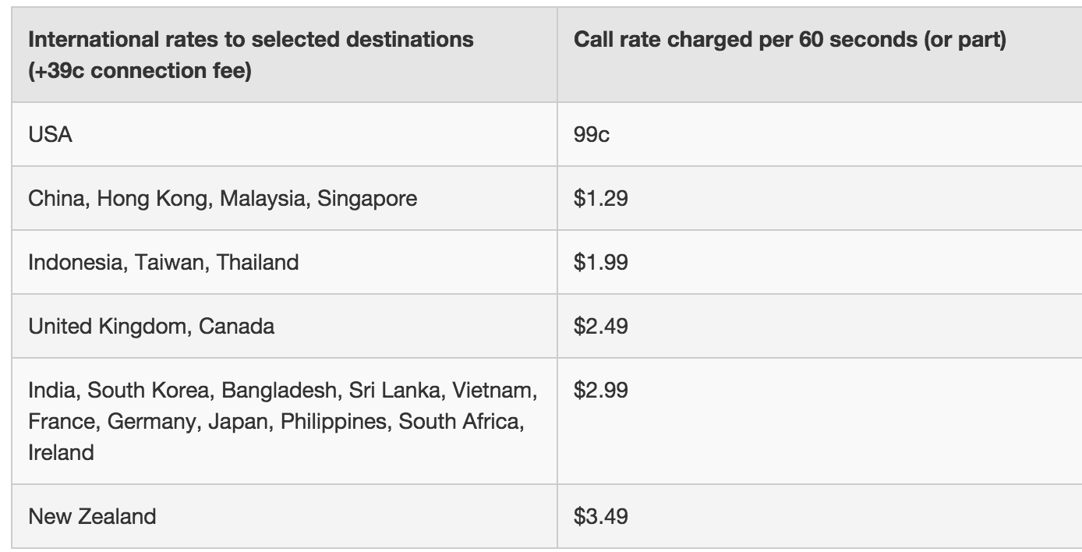Click the word Thailand in the table
Viewport: 1082px width, 552px height.
tap(257, 262)
